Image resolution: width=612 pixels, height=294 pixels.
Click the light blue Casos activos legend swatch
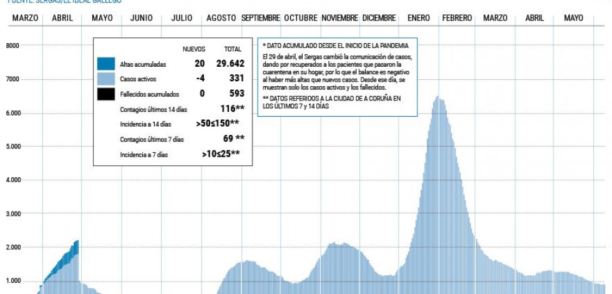tap(106, 79)
